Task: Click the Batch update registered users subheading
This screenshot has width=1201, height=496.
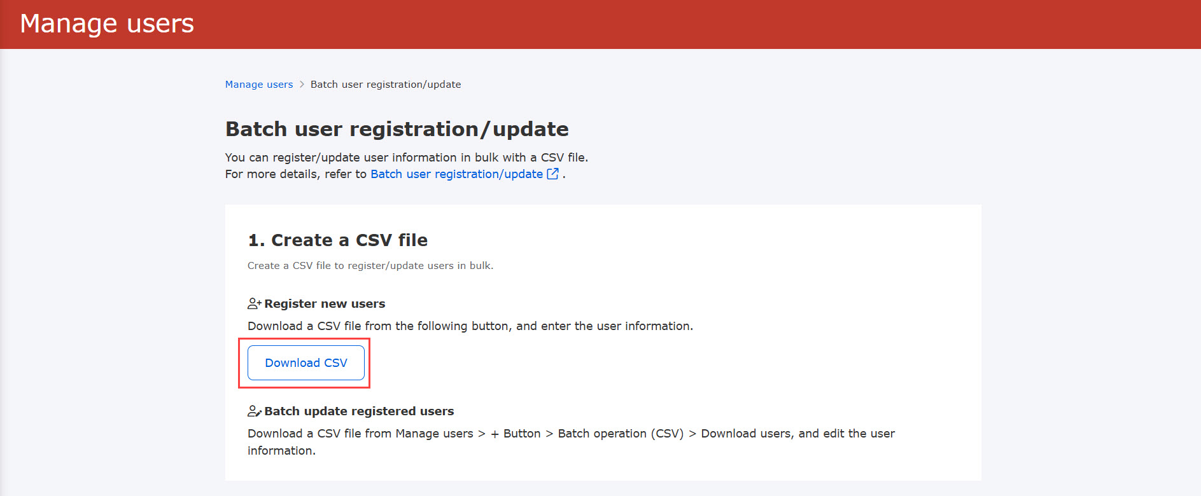Action: coord(359,411)
